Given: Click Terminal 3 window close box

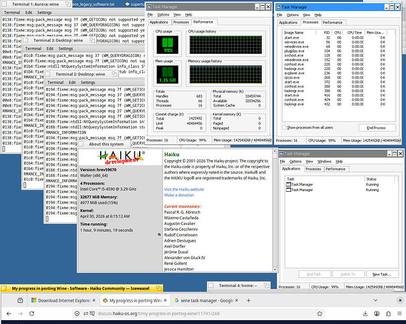Looking at the screenshot, I should point(25,40).
